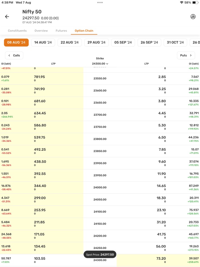Choose the 05 SEP '24 expiry
This screenshot has height=267, width=200.
coord(123,42)
